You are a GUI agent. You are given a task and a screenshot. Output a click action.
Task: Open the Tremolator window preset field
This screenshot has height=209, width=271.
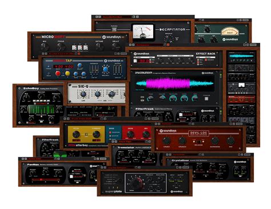(x=131, y=142)
